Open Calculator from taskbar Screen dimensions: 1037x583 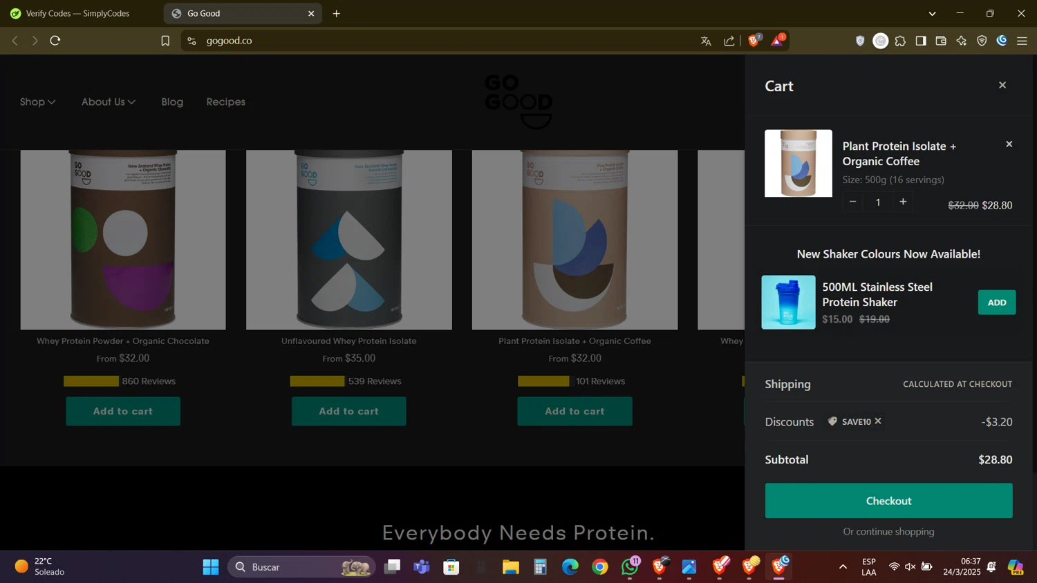point(541,567)
